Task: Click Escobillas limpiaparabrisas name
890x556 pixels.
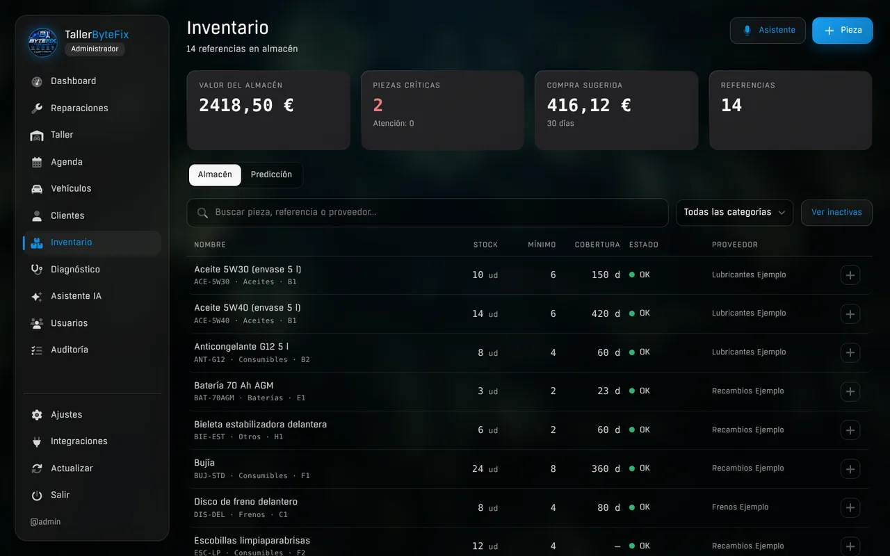Action: [x=252, y=541]
